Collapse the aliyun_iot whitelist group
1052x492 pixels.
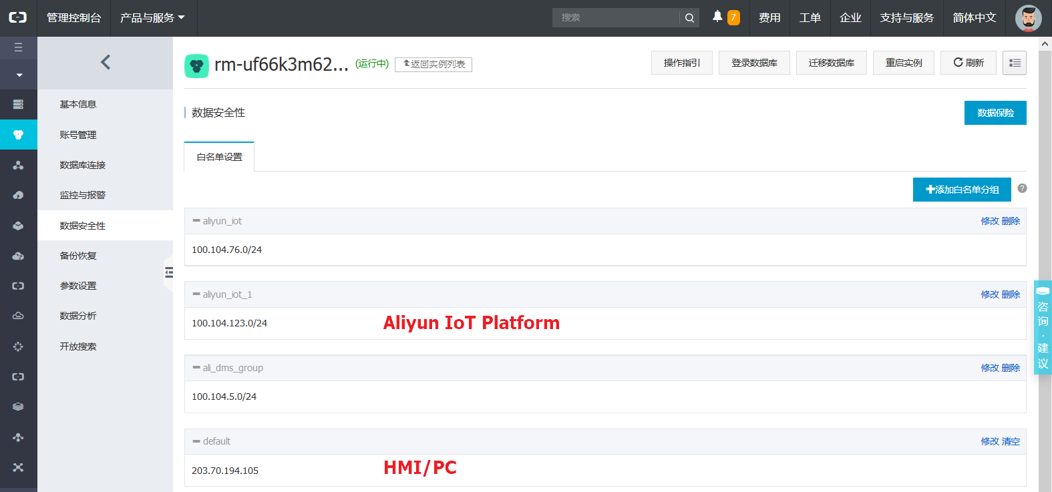(x=196, y=221)
